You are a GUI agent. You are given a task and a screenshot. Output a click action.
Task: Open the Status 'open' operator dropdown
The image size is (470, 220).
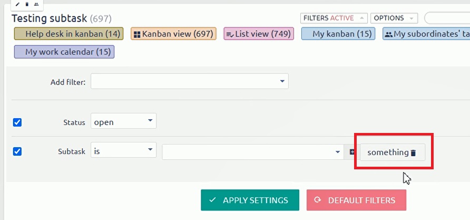[x=124, y=122]
